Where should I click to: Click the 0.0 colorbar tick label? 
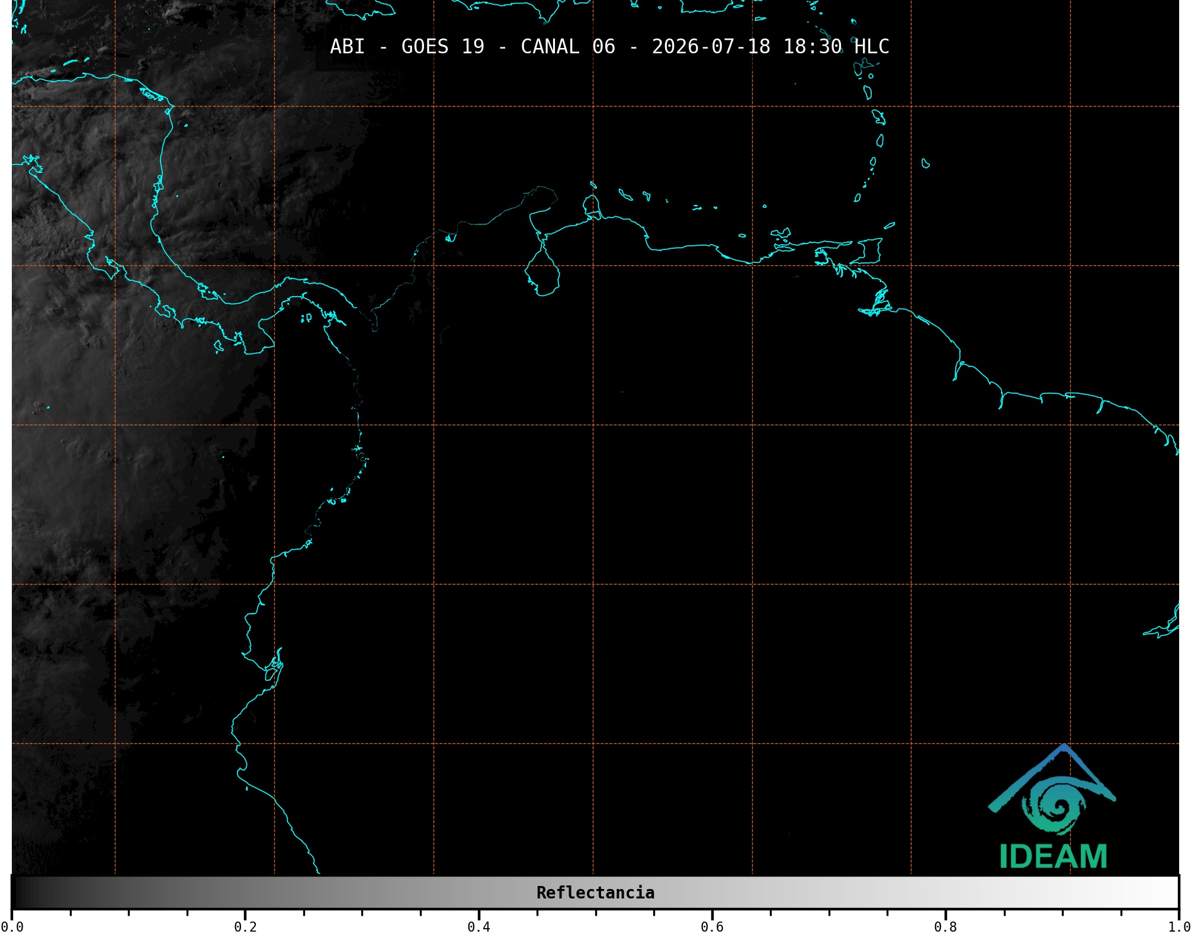(12, 927)
